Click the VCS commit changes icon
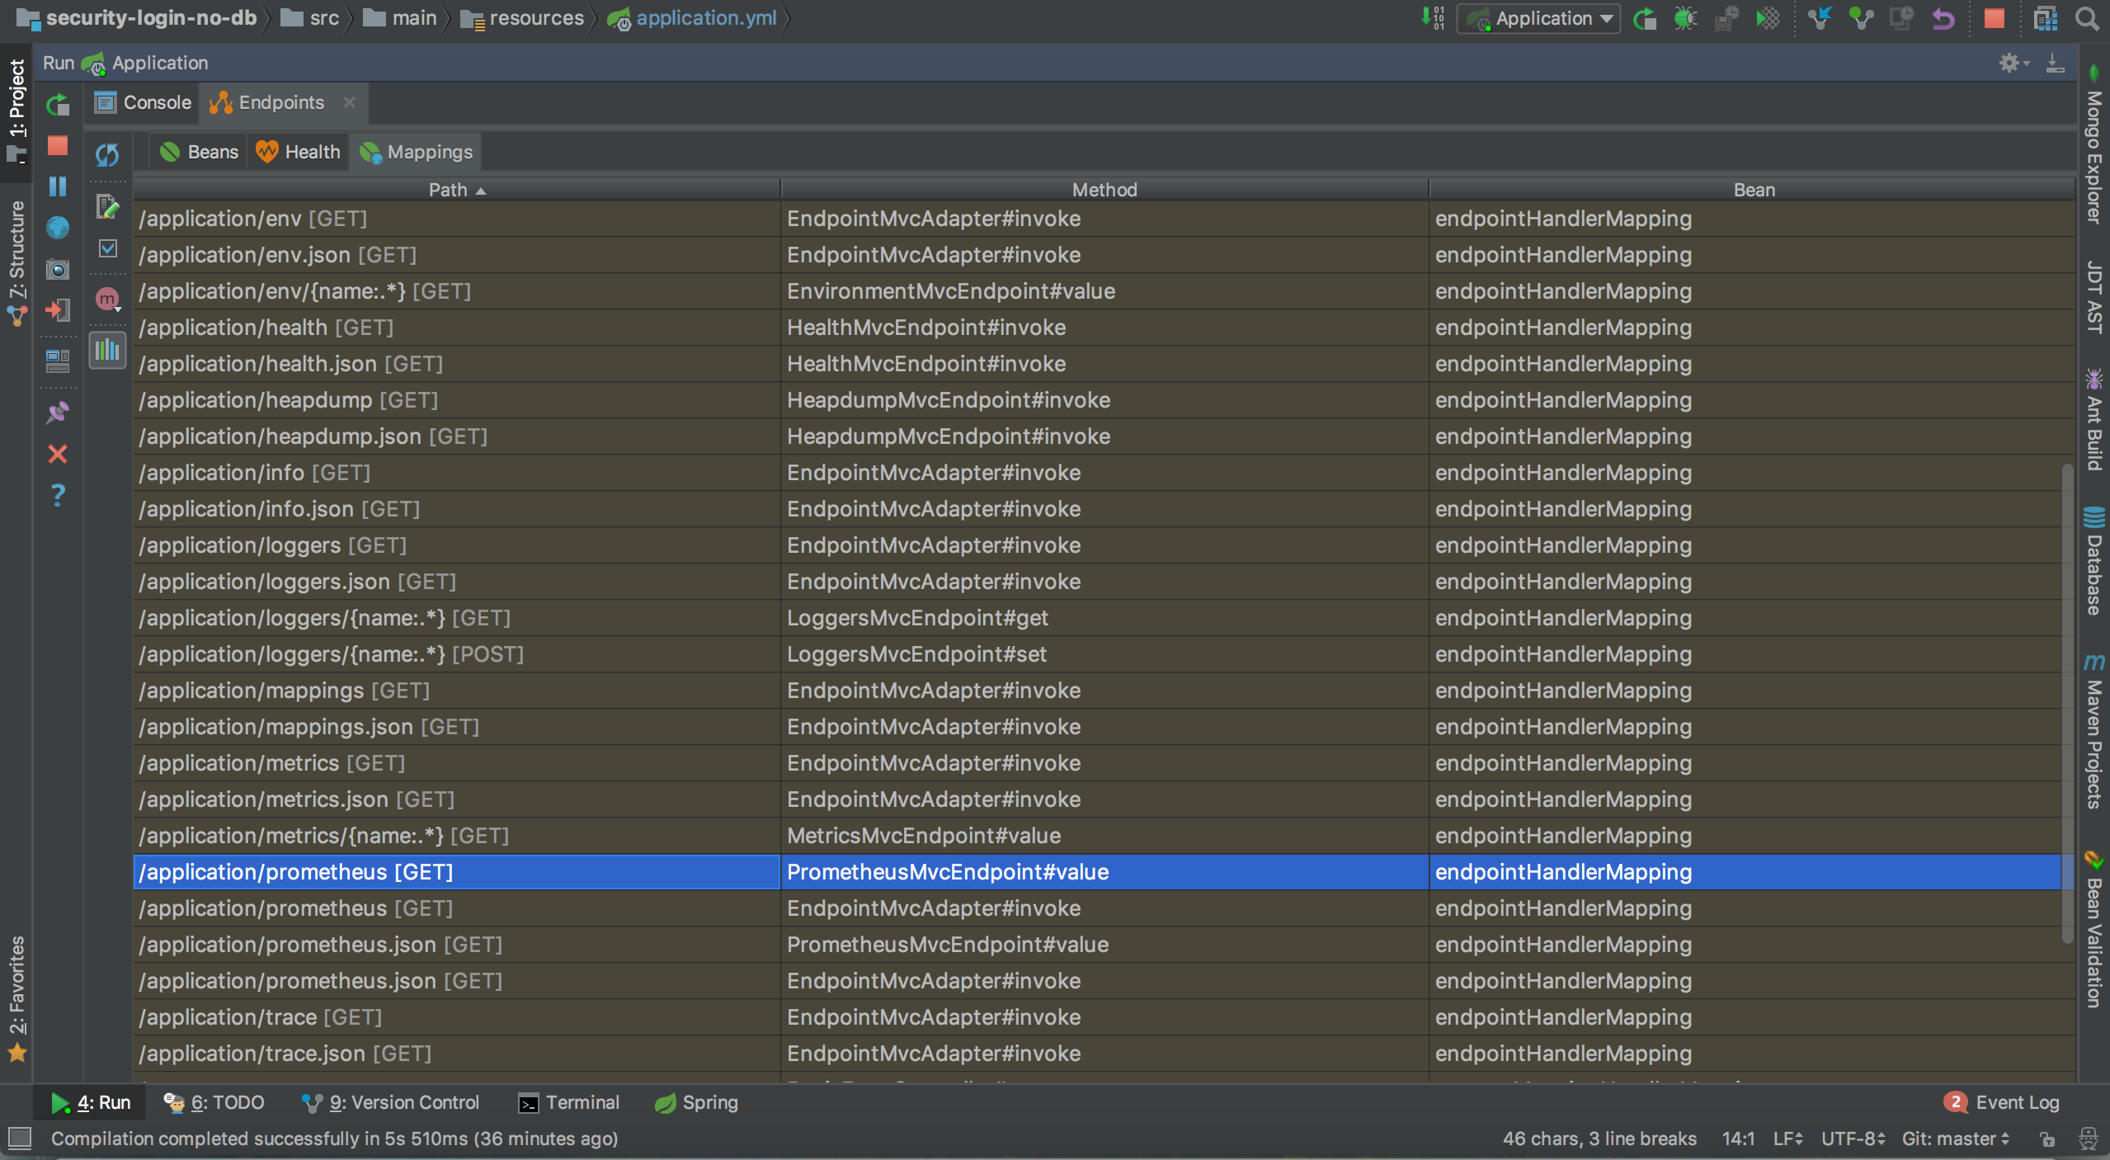The width and height of the screenshot is (2110, 1160). coord(1861,18)
